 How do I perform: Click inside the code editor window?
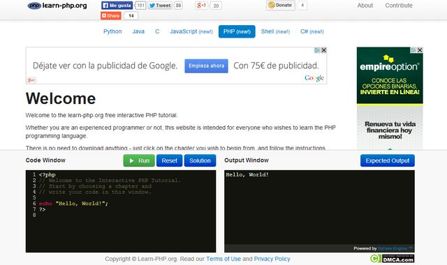121,211
